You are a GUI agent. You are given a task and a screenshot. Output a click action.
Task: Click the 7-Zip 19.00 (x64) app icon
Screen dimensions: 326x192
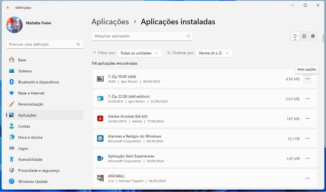pos(100,79)
